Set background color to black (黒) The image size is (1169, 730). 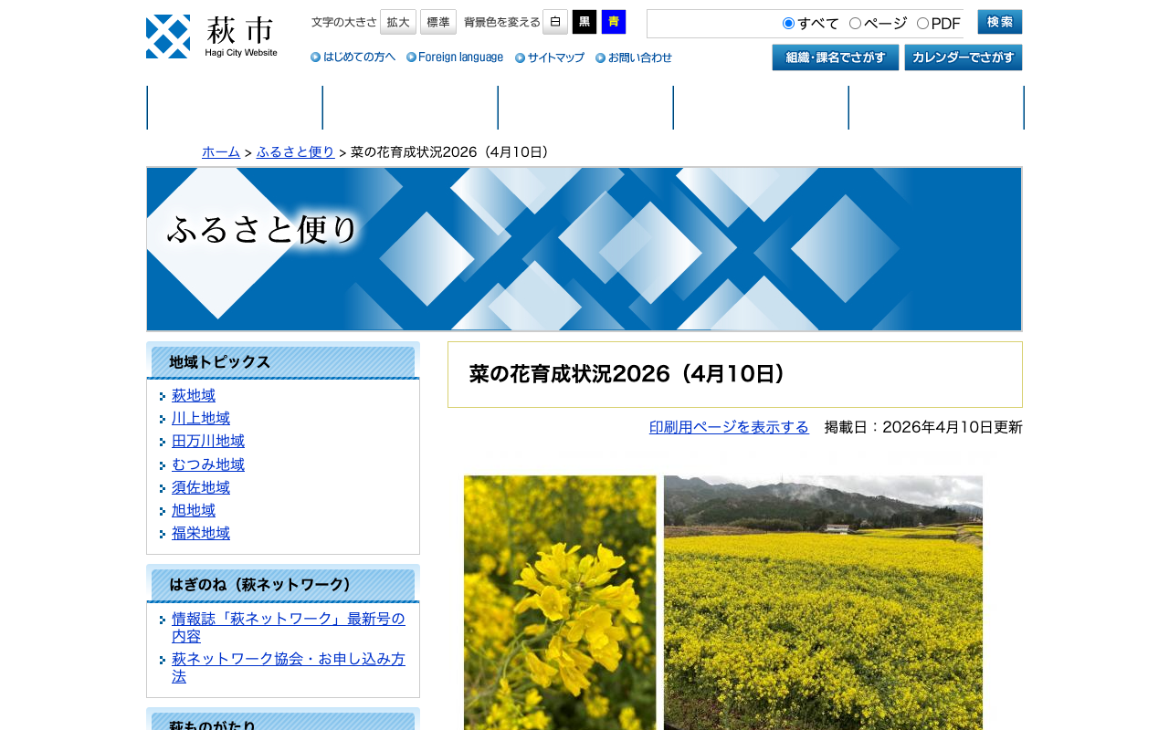click(584, 22)
